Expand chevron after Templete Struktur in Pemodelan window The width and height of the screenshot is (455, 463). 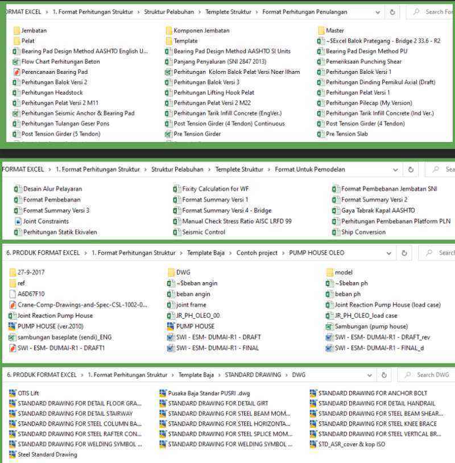point(269,169)
